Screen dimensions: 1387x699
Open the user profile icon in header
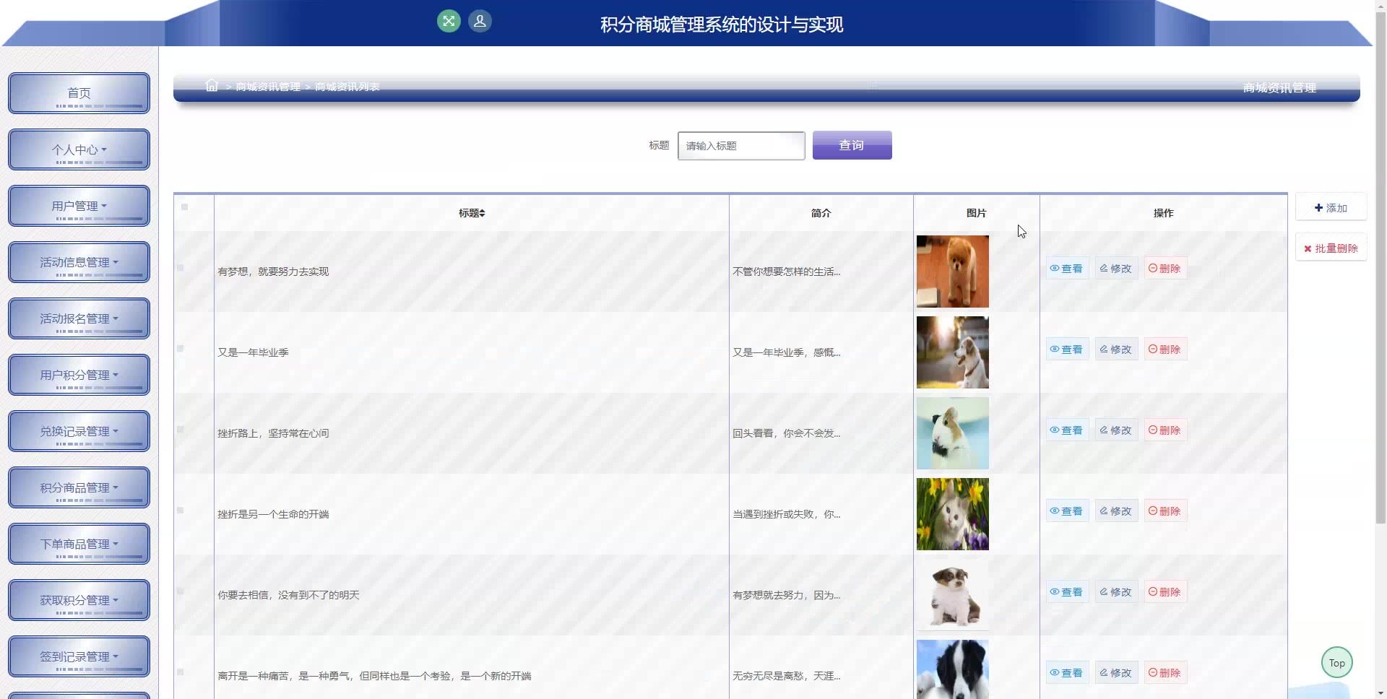point(480,21)
